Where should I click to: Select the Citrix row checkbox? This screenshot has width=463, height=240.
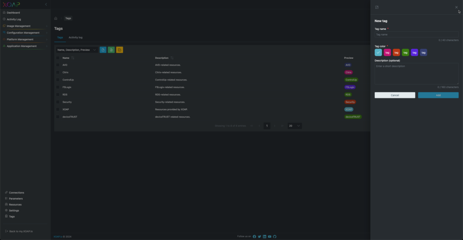(58, 72)
